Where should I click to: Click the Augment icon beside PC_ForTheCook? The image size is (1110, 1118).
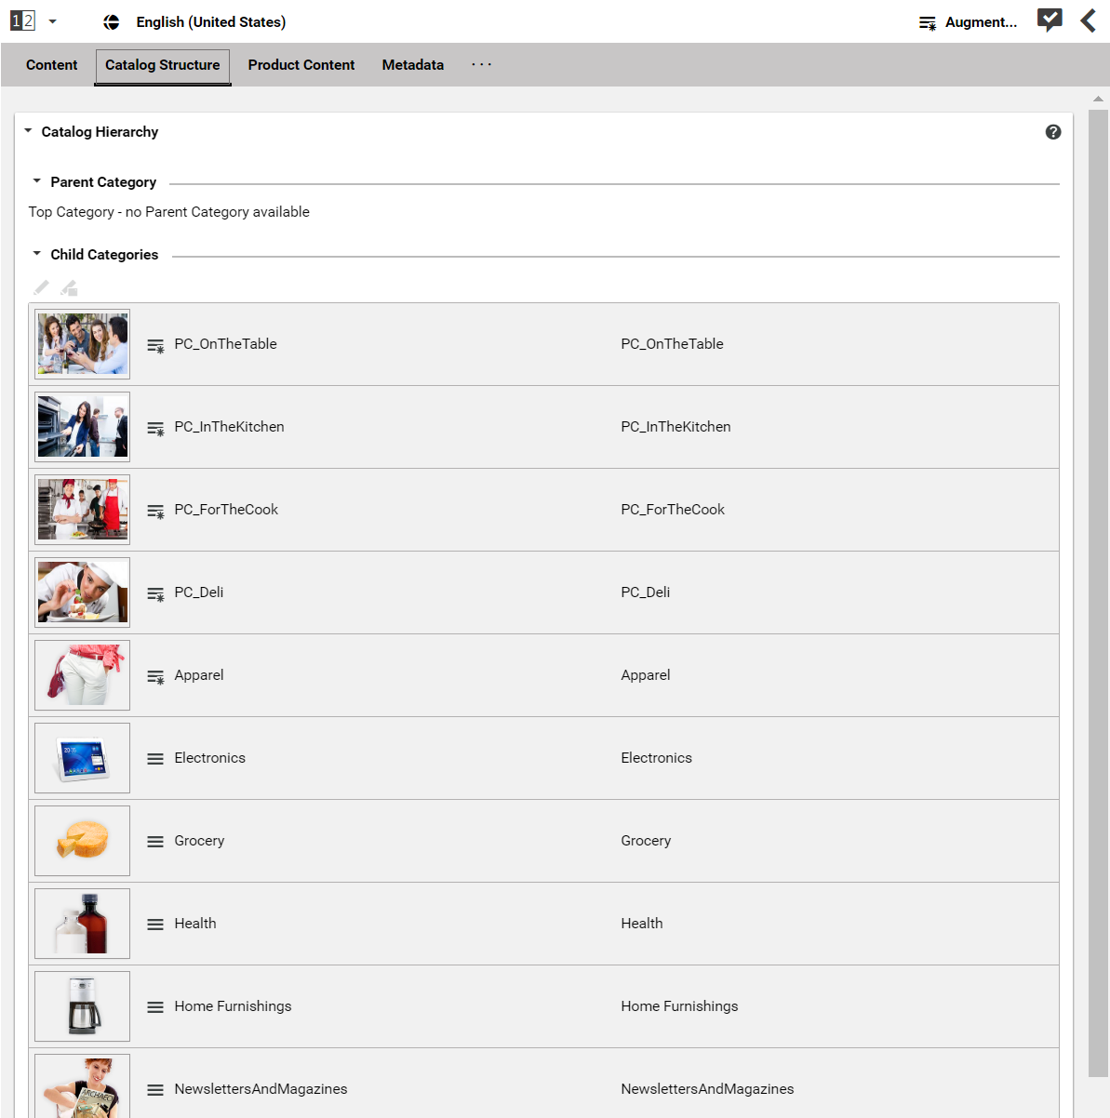155,510
